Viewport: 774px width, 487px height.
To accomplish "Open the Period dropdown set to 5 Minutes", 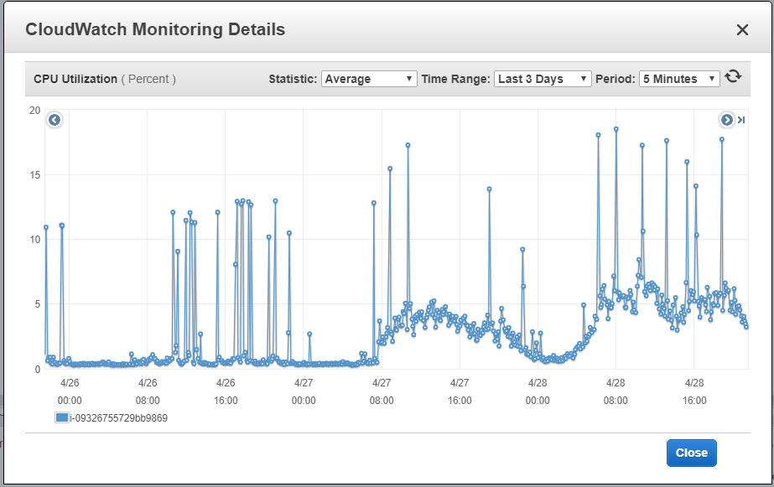I will click(679, 79).
